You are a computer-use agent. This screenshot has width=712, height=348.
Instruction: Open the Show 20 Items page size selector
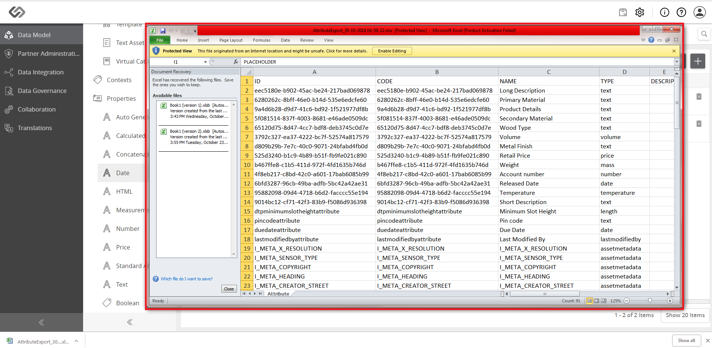[x=685, y=315]
